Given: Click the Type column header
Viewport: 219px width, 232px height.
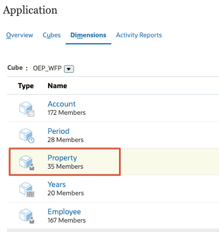Looking at the screenshot, I should click(26, 86).
